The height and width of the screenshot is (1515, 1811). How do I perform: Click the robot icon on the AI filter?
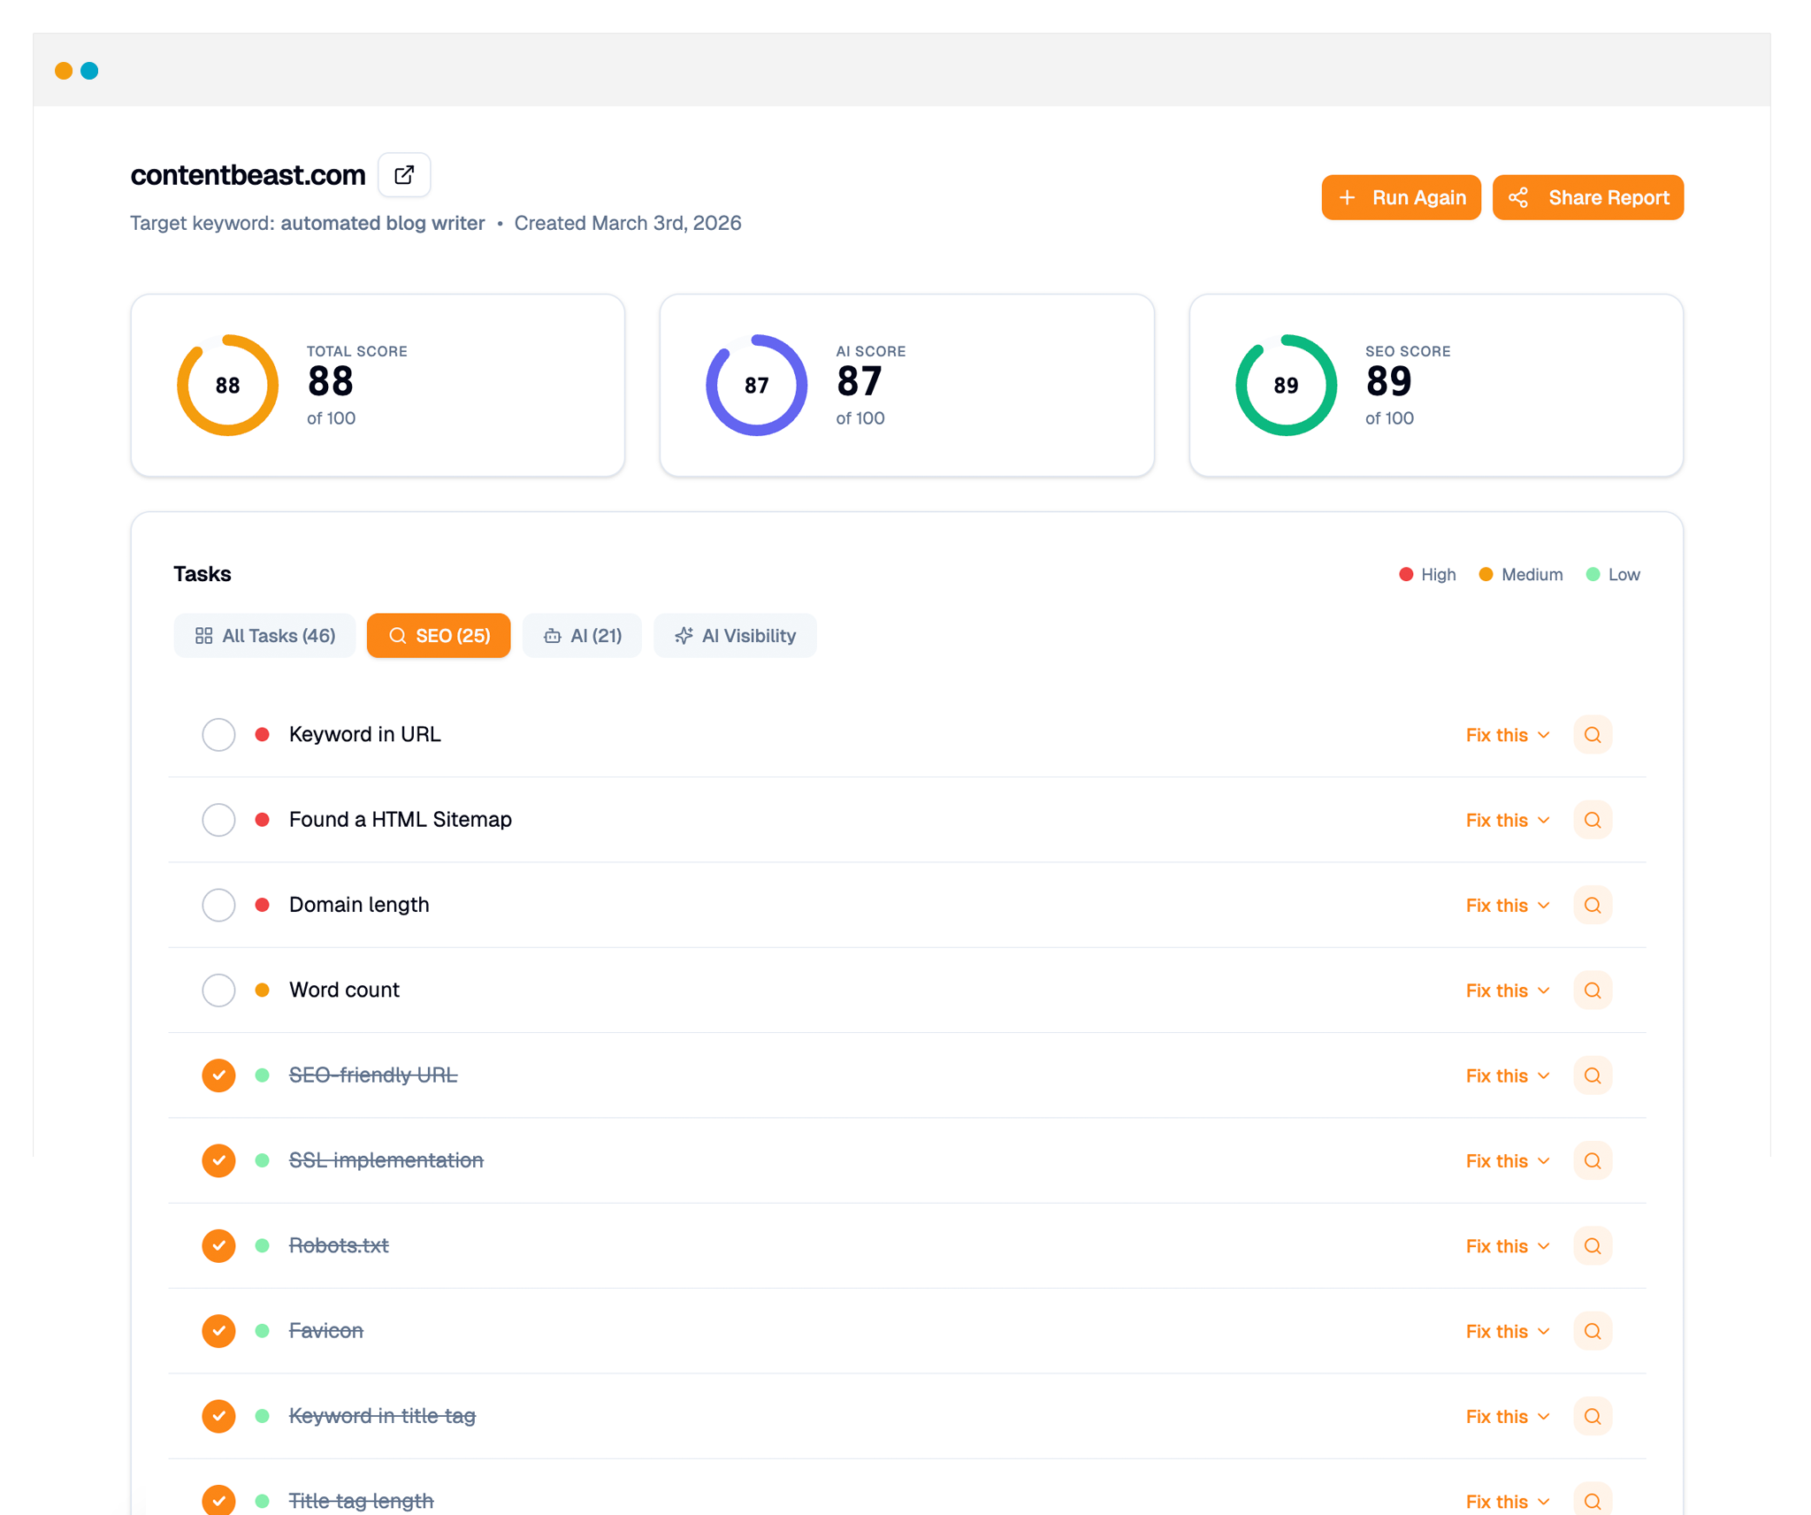(553, 635)
